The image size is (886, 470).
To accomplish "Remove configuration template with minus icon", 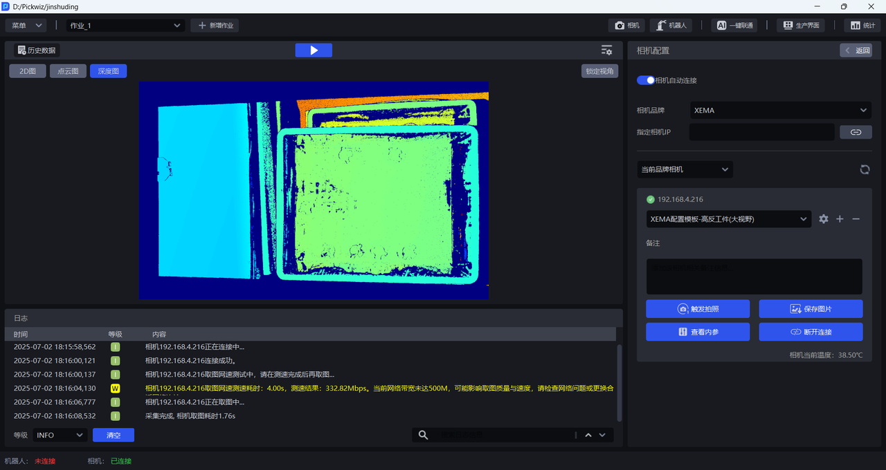I will click(856, 219).
